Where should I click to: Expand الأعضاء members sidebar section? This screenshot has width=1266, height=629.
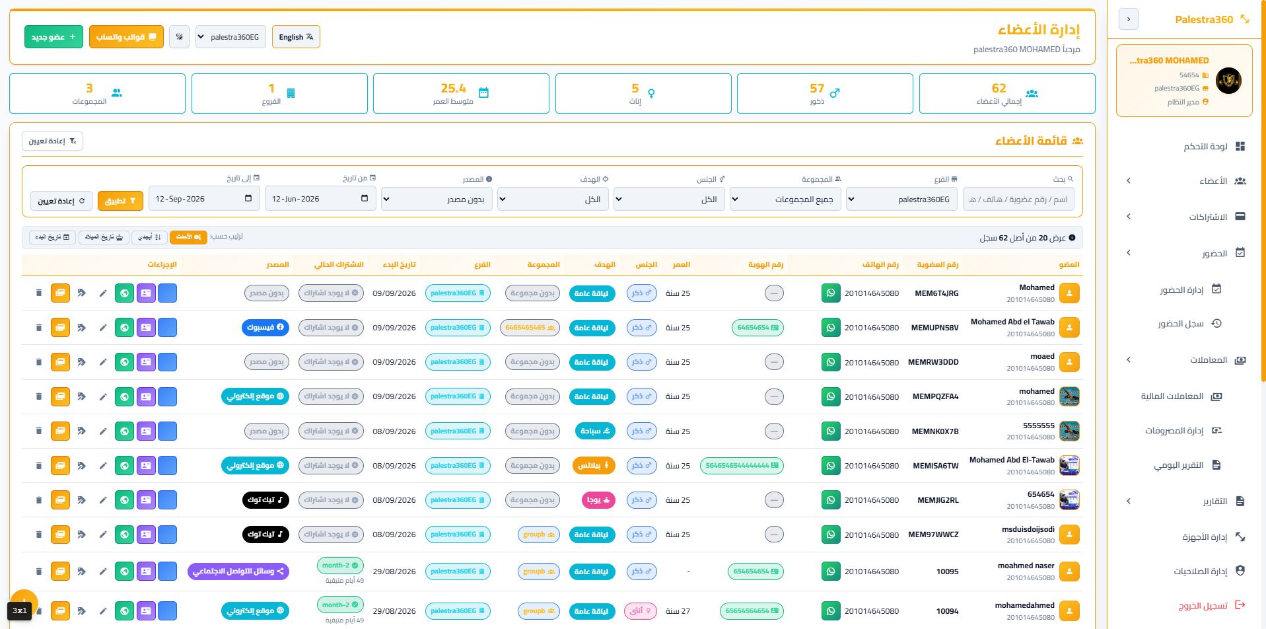(1187, 180)
